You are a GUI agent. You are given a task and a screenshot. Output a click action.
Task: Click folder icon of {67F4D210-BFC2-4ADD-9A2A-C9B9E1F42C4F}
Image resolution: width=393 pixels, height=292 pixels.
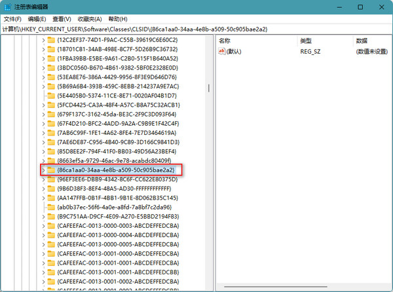tap(51, 124)
